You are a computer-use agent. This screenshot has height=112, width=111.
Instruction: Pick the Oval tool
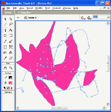point(5,36)
